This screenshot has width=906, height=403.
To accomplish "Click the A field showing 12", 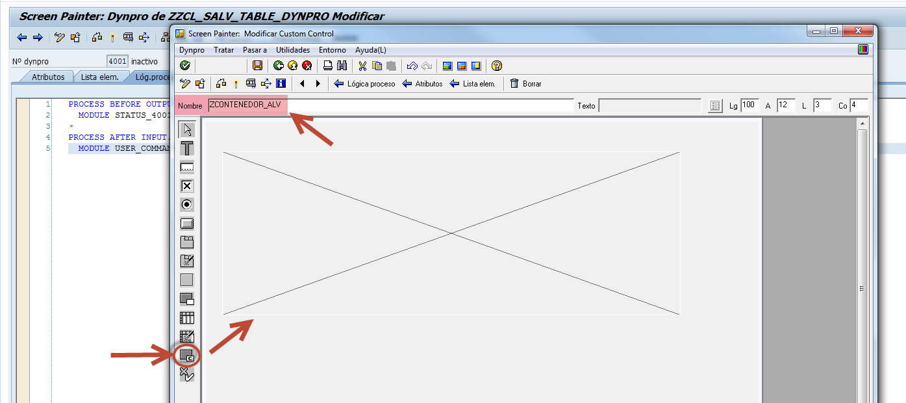I will tap(786, 105).
